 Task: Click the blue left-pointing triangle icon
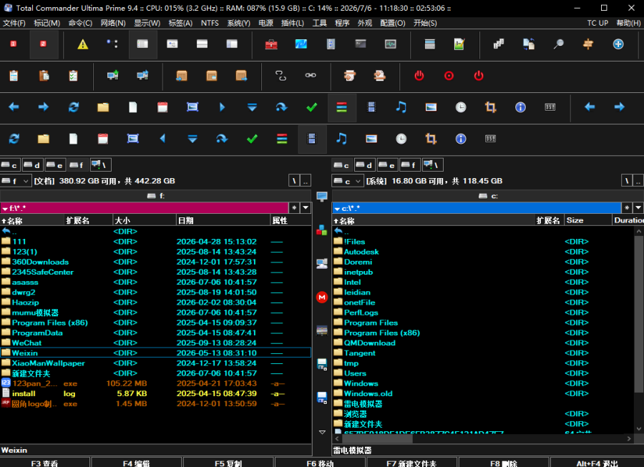coord(162,138)
